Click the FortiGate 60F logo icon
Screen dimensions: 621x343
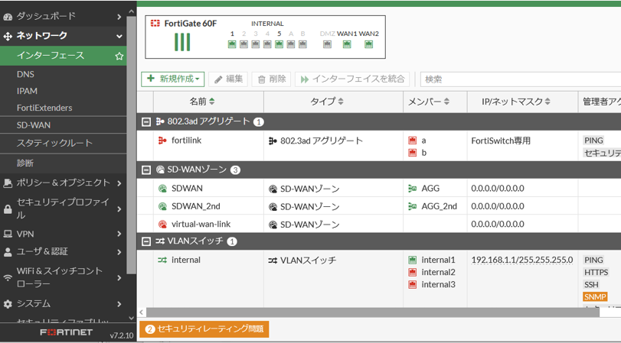(155, 24)
